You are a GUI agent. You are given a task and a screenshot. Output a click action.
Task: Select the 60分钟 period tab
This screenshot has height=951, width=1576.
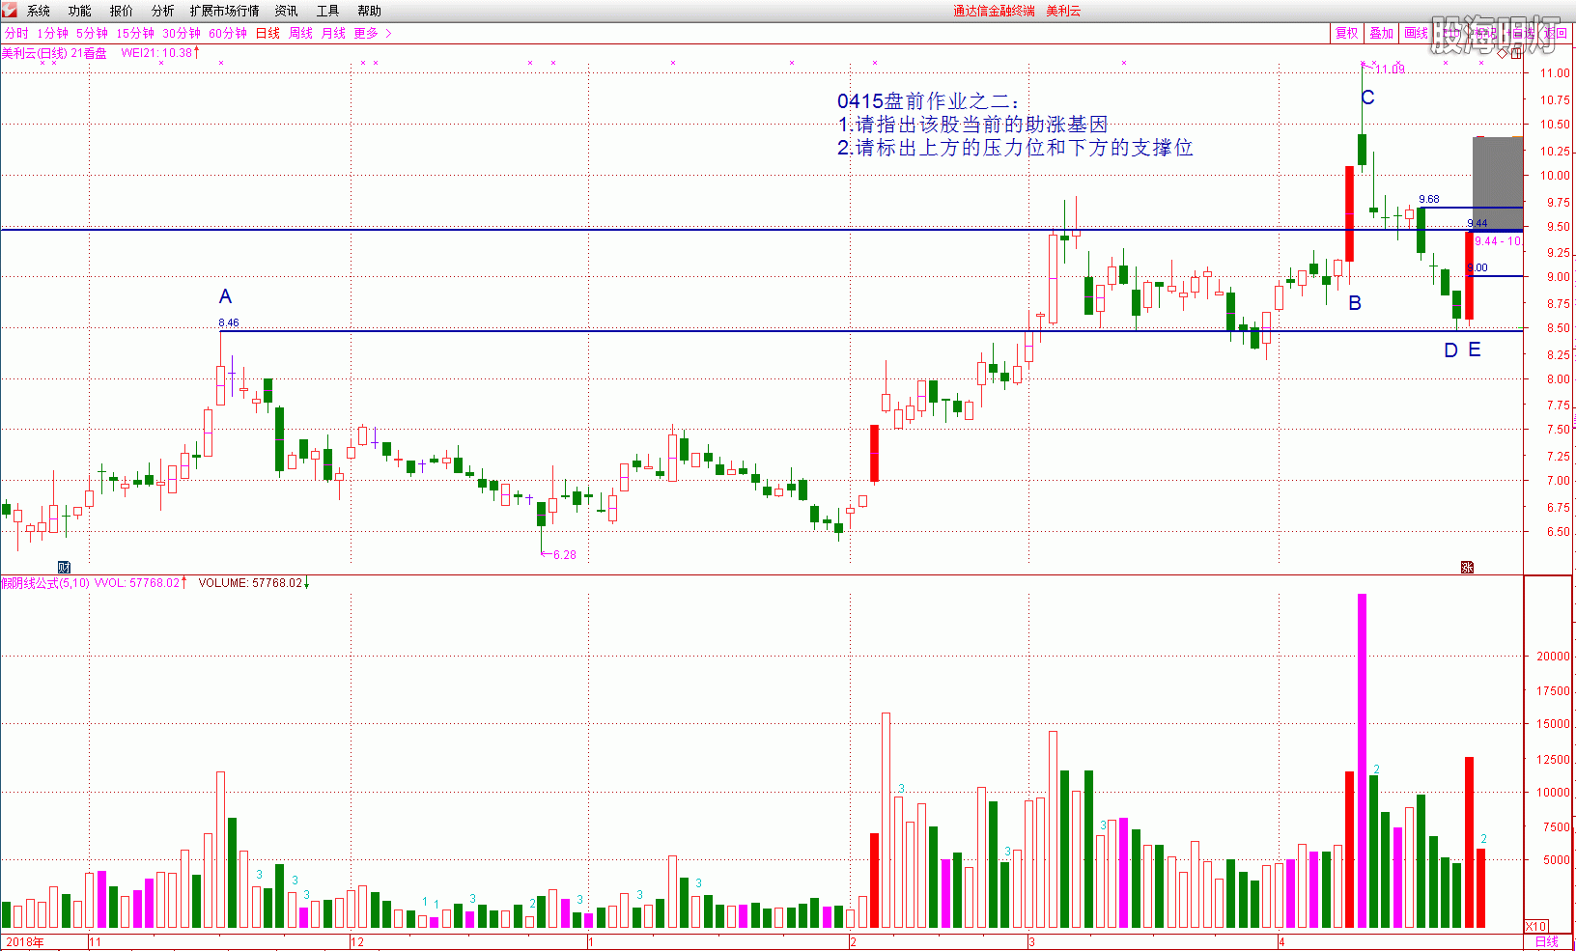pos(228,33)
